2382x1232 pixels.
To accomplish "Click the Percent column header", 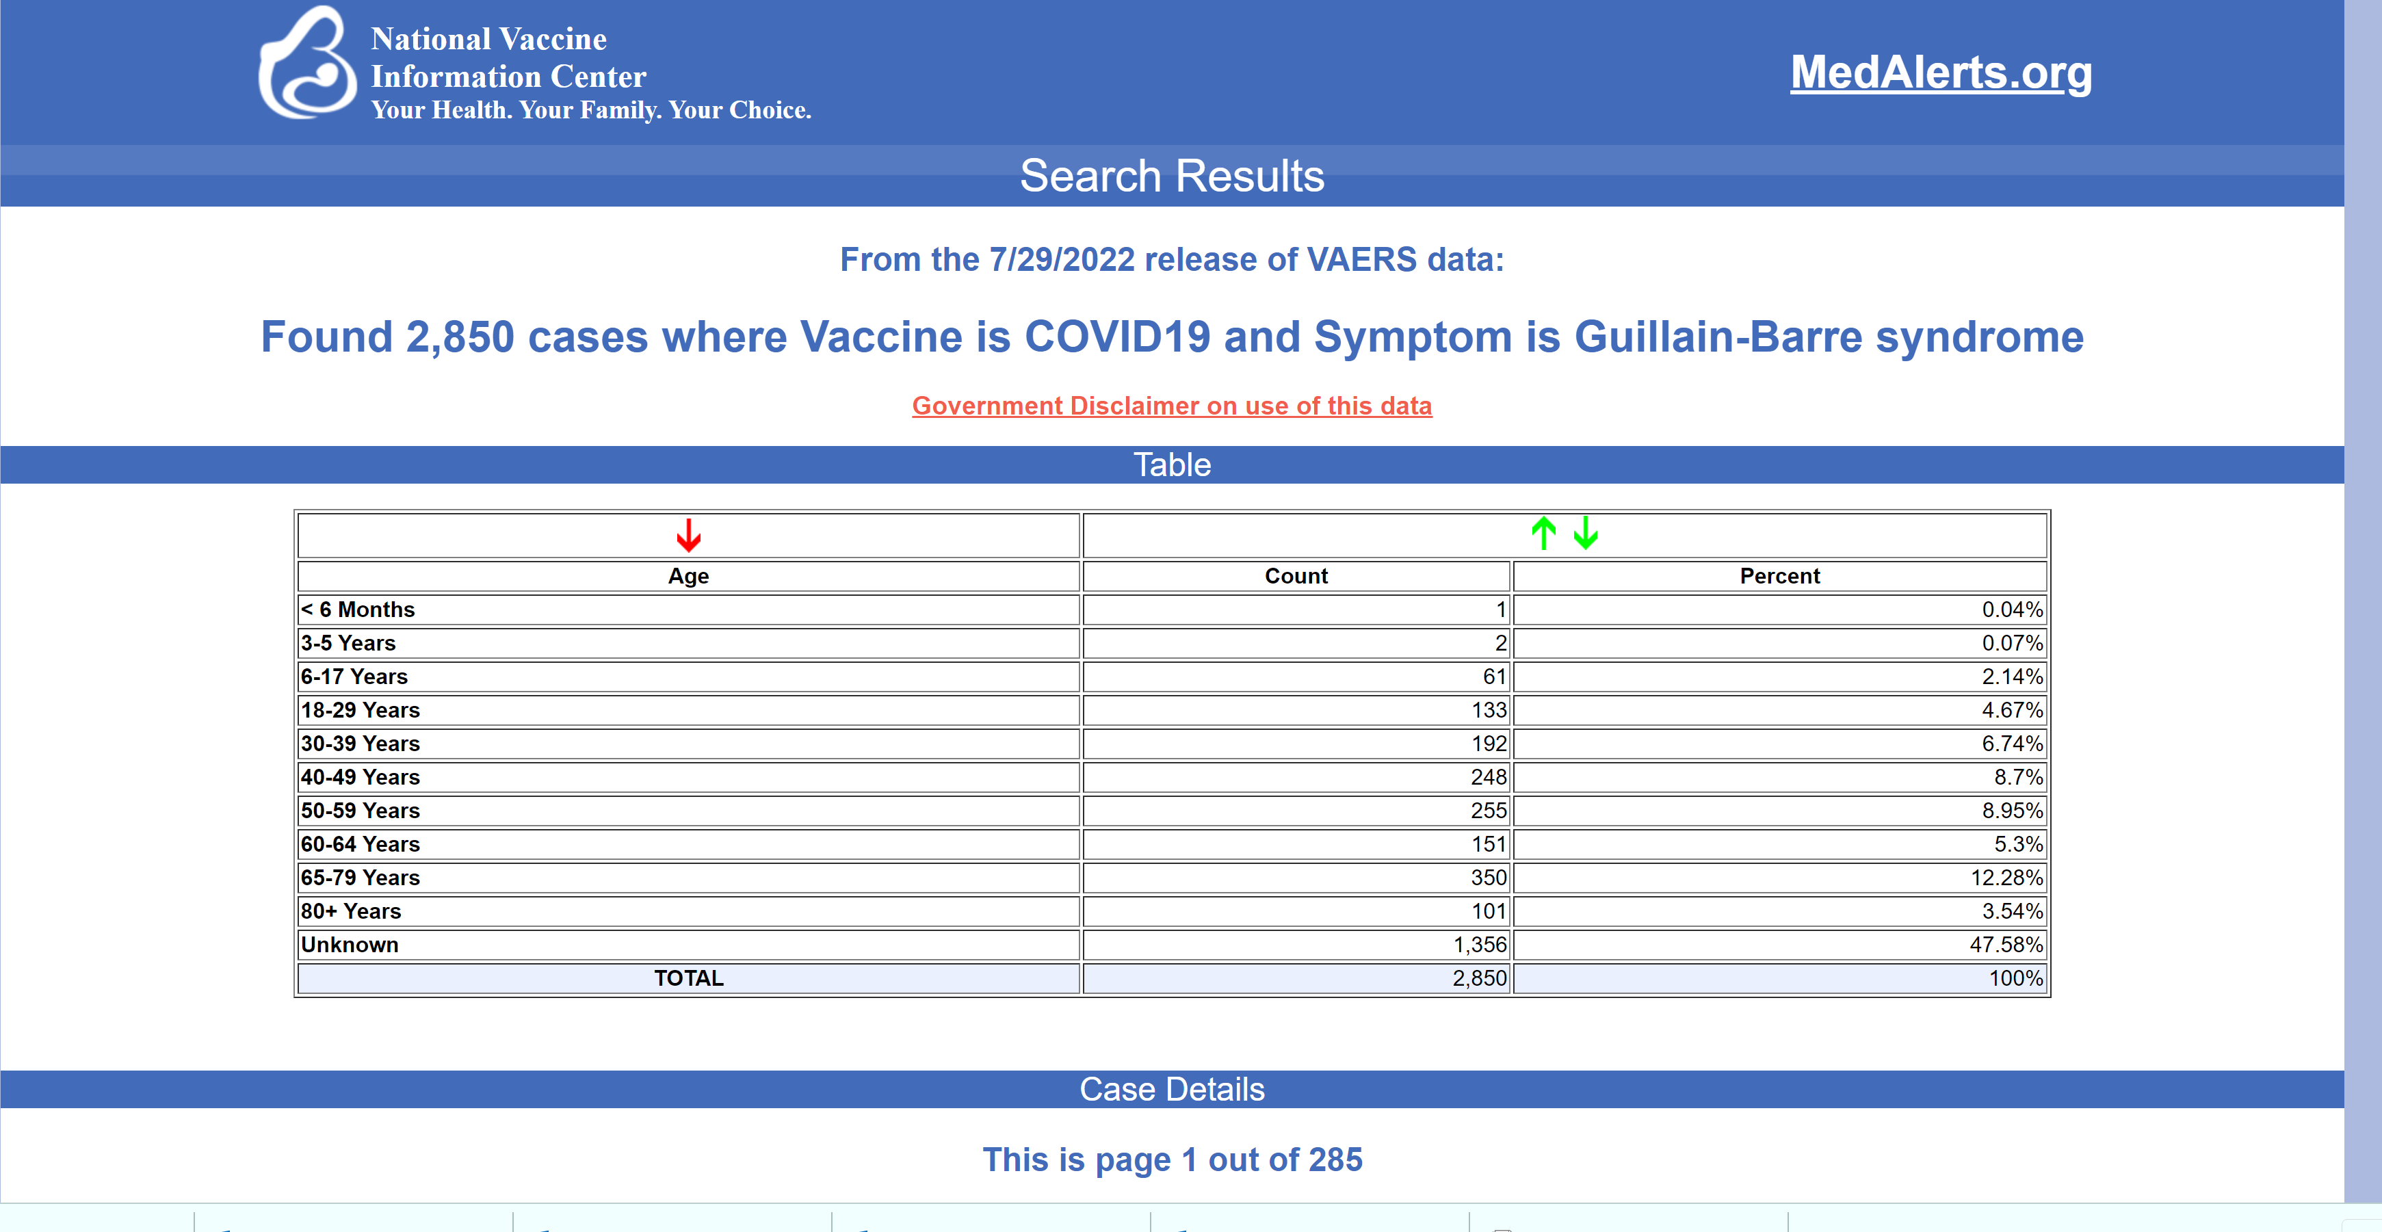I will tap(1779, 576).
